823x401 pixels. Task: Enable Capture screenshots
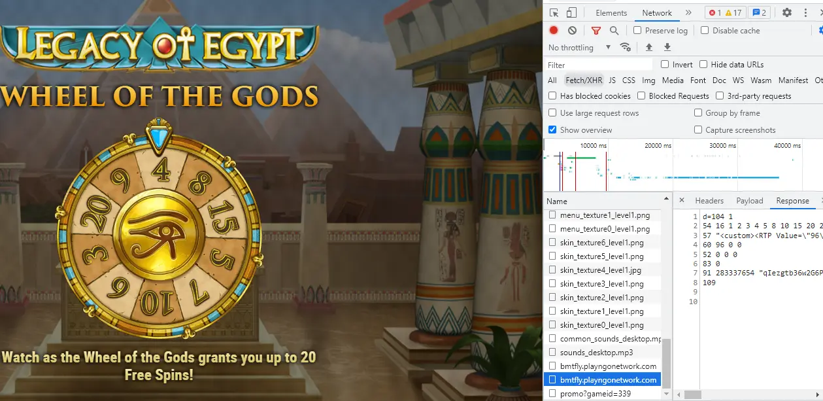coord(698,130)
